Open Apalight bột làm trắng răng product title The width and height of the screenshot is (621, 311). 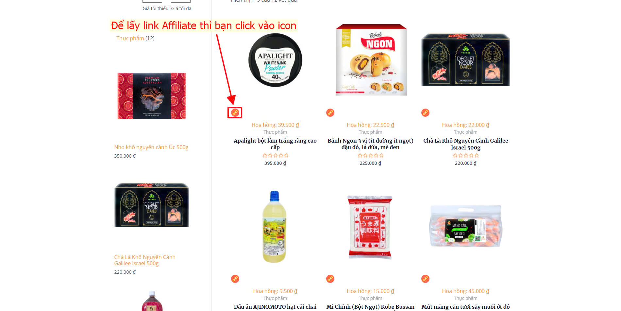pos(275,144)
